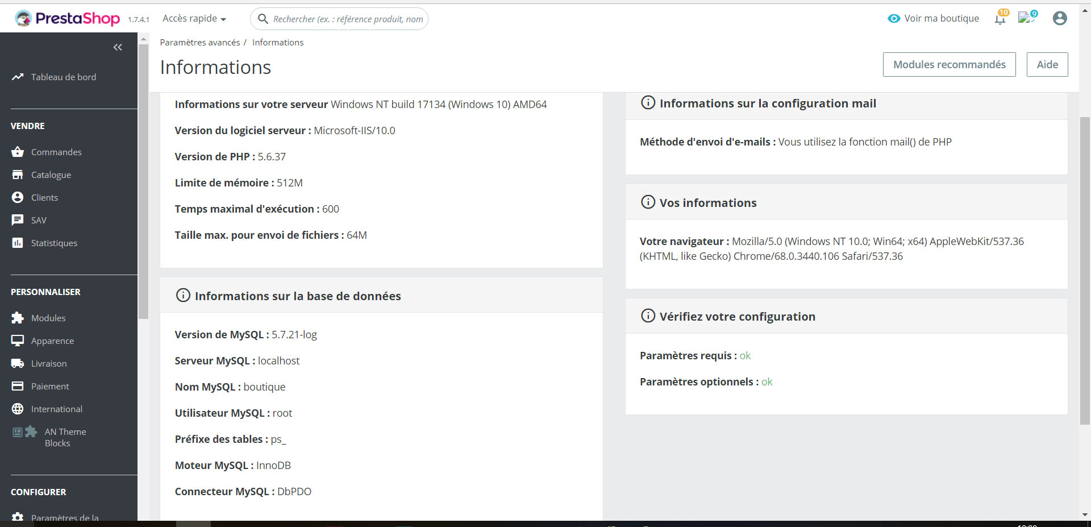Click the Commandes basket icon
Screen dimensions: 1091x527
click(18, 152)
